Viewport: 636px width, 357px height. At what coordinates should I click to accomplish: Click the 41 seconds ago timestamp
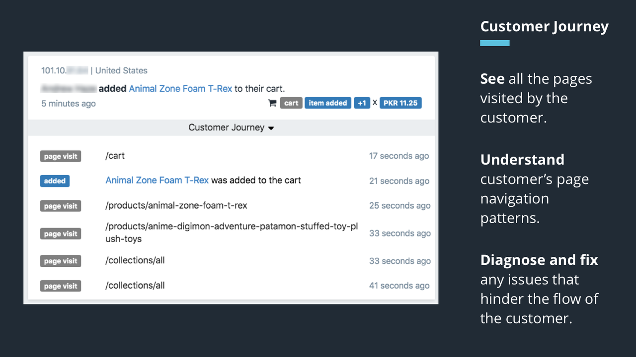[x=399, y=286]
